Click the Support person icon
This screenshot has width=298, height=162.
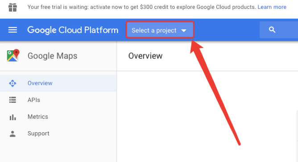(x=12, y=134)
